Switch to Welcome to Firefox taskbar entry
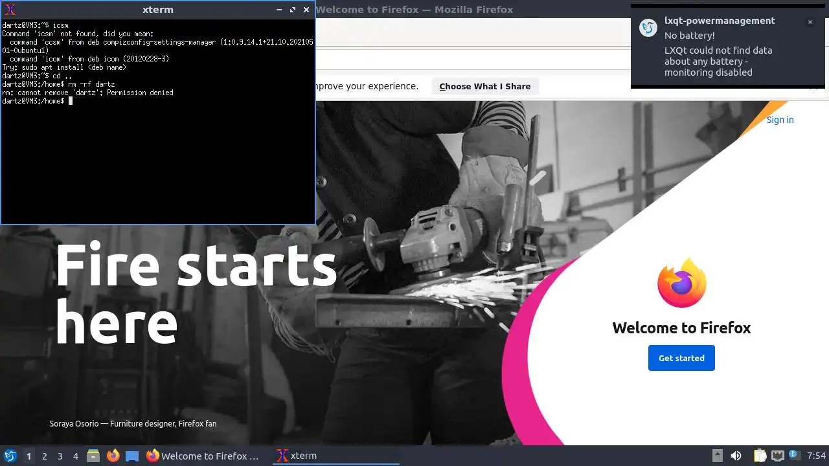This screenshot has width=829, height=466. [203, 456]
